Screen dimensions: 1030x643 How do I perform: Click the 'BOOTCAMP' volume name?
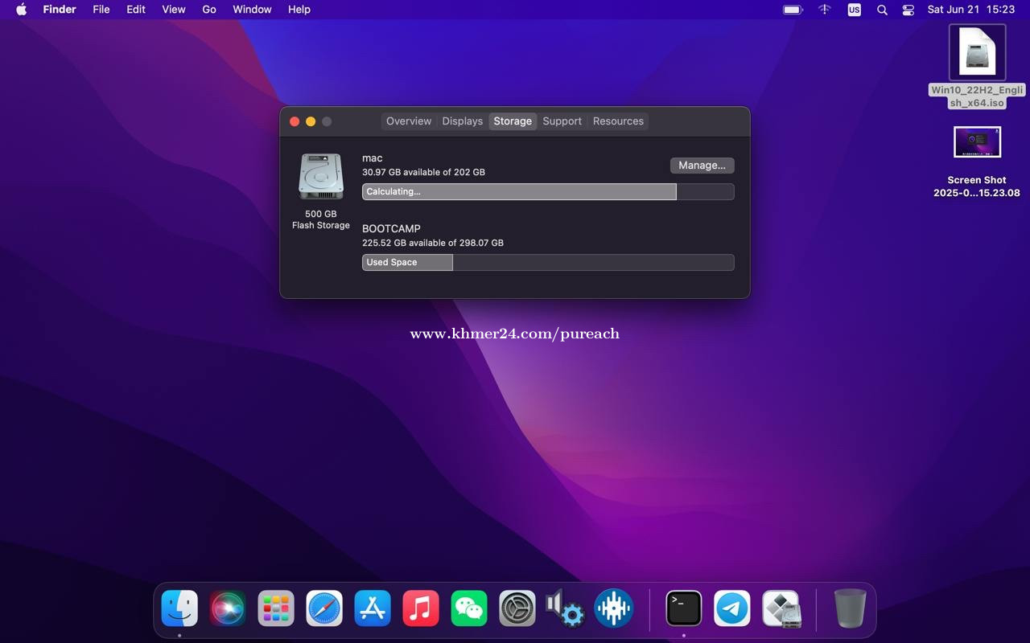click(391, 229)
